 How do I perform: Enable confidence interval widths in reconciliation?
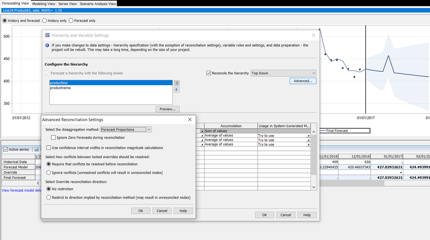click(49, 147)
